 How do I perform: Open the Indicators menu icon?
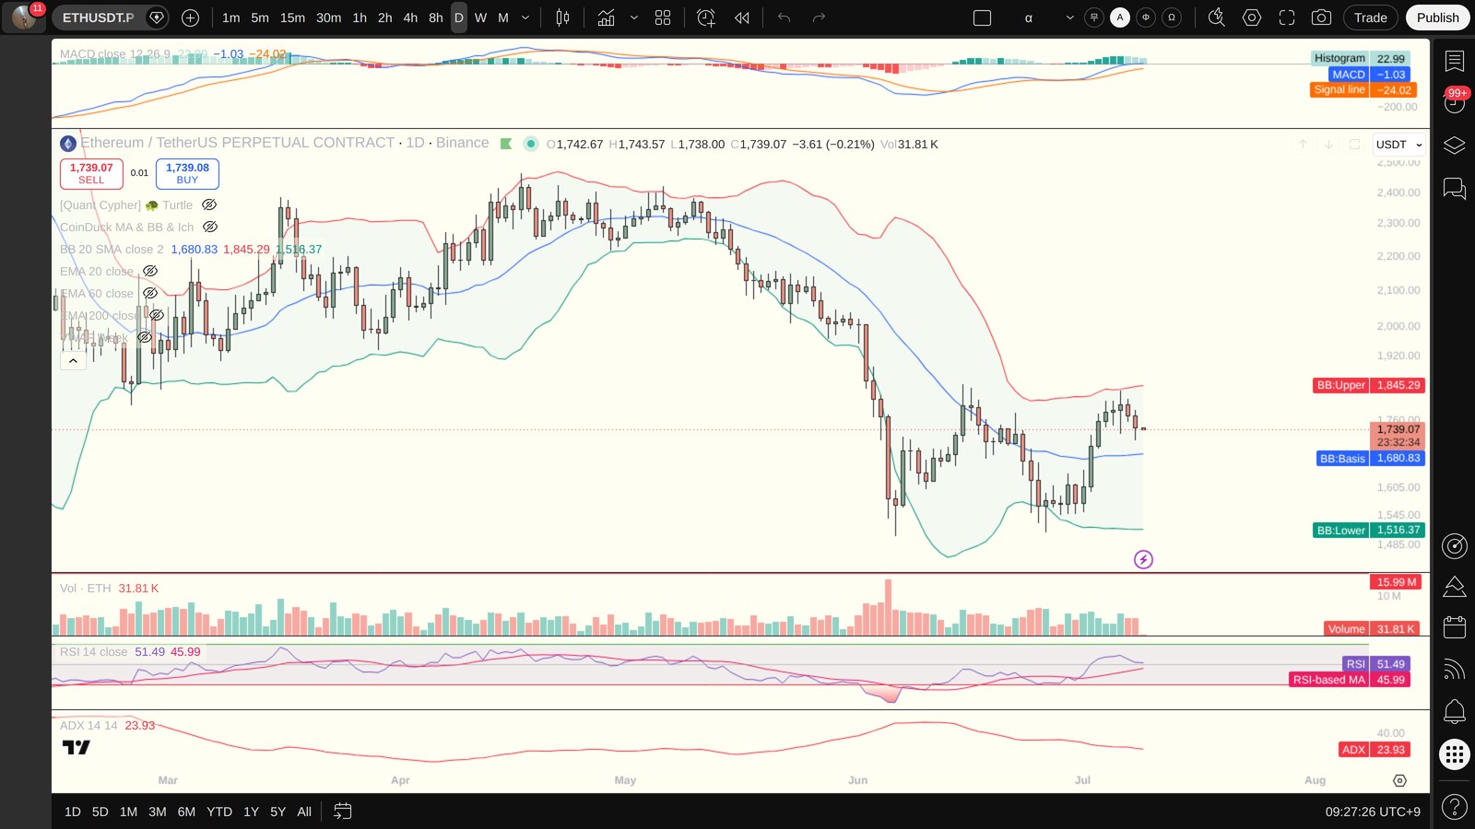(x=606, y=18)
